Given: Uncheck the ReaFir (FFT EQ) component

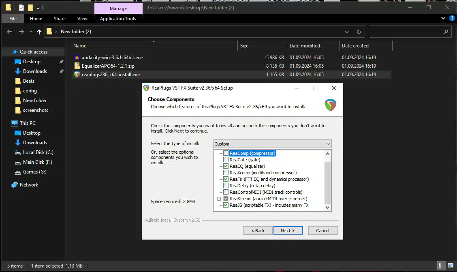Looking at the screenshot, I should [x=226, y=179].
